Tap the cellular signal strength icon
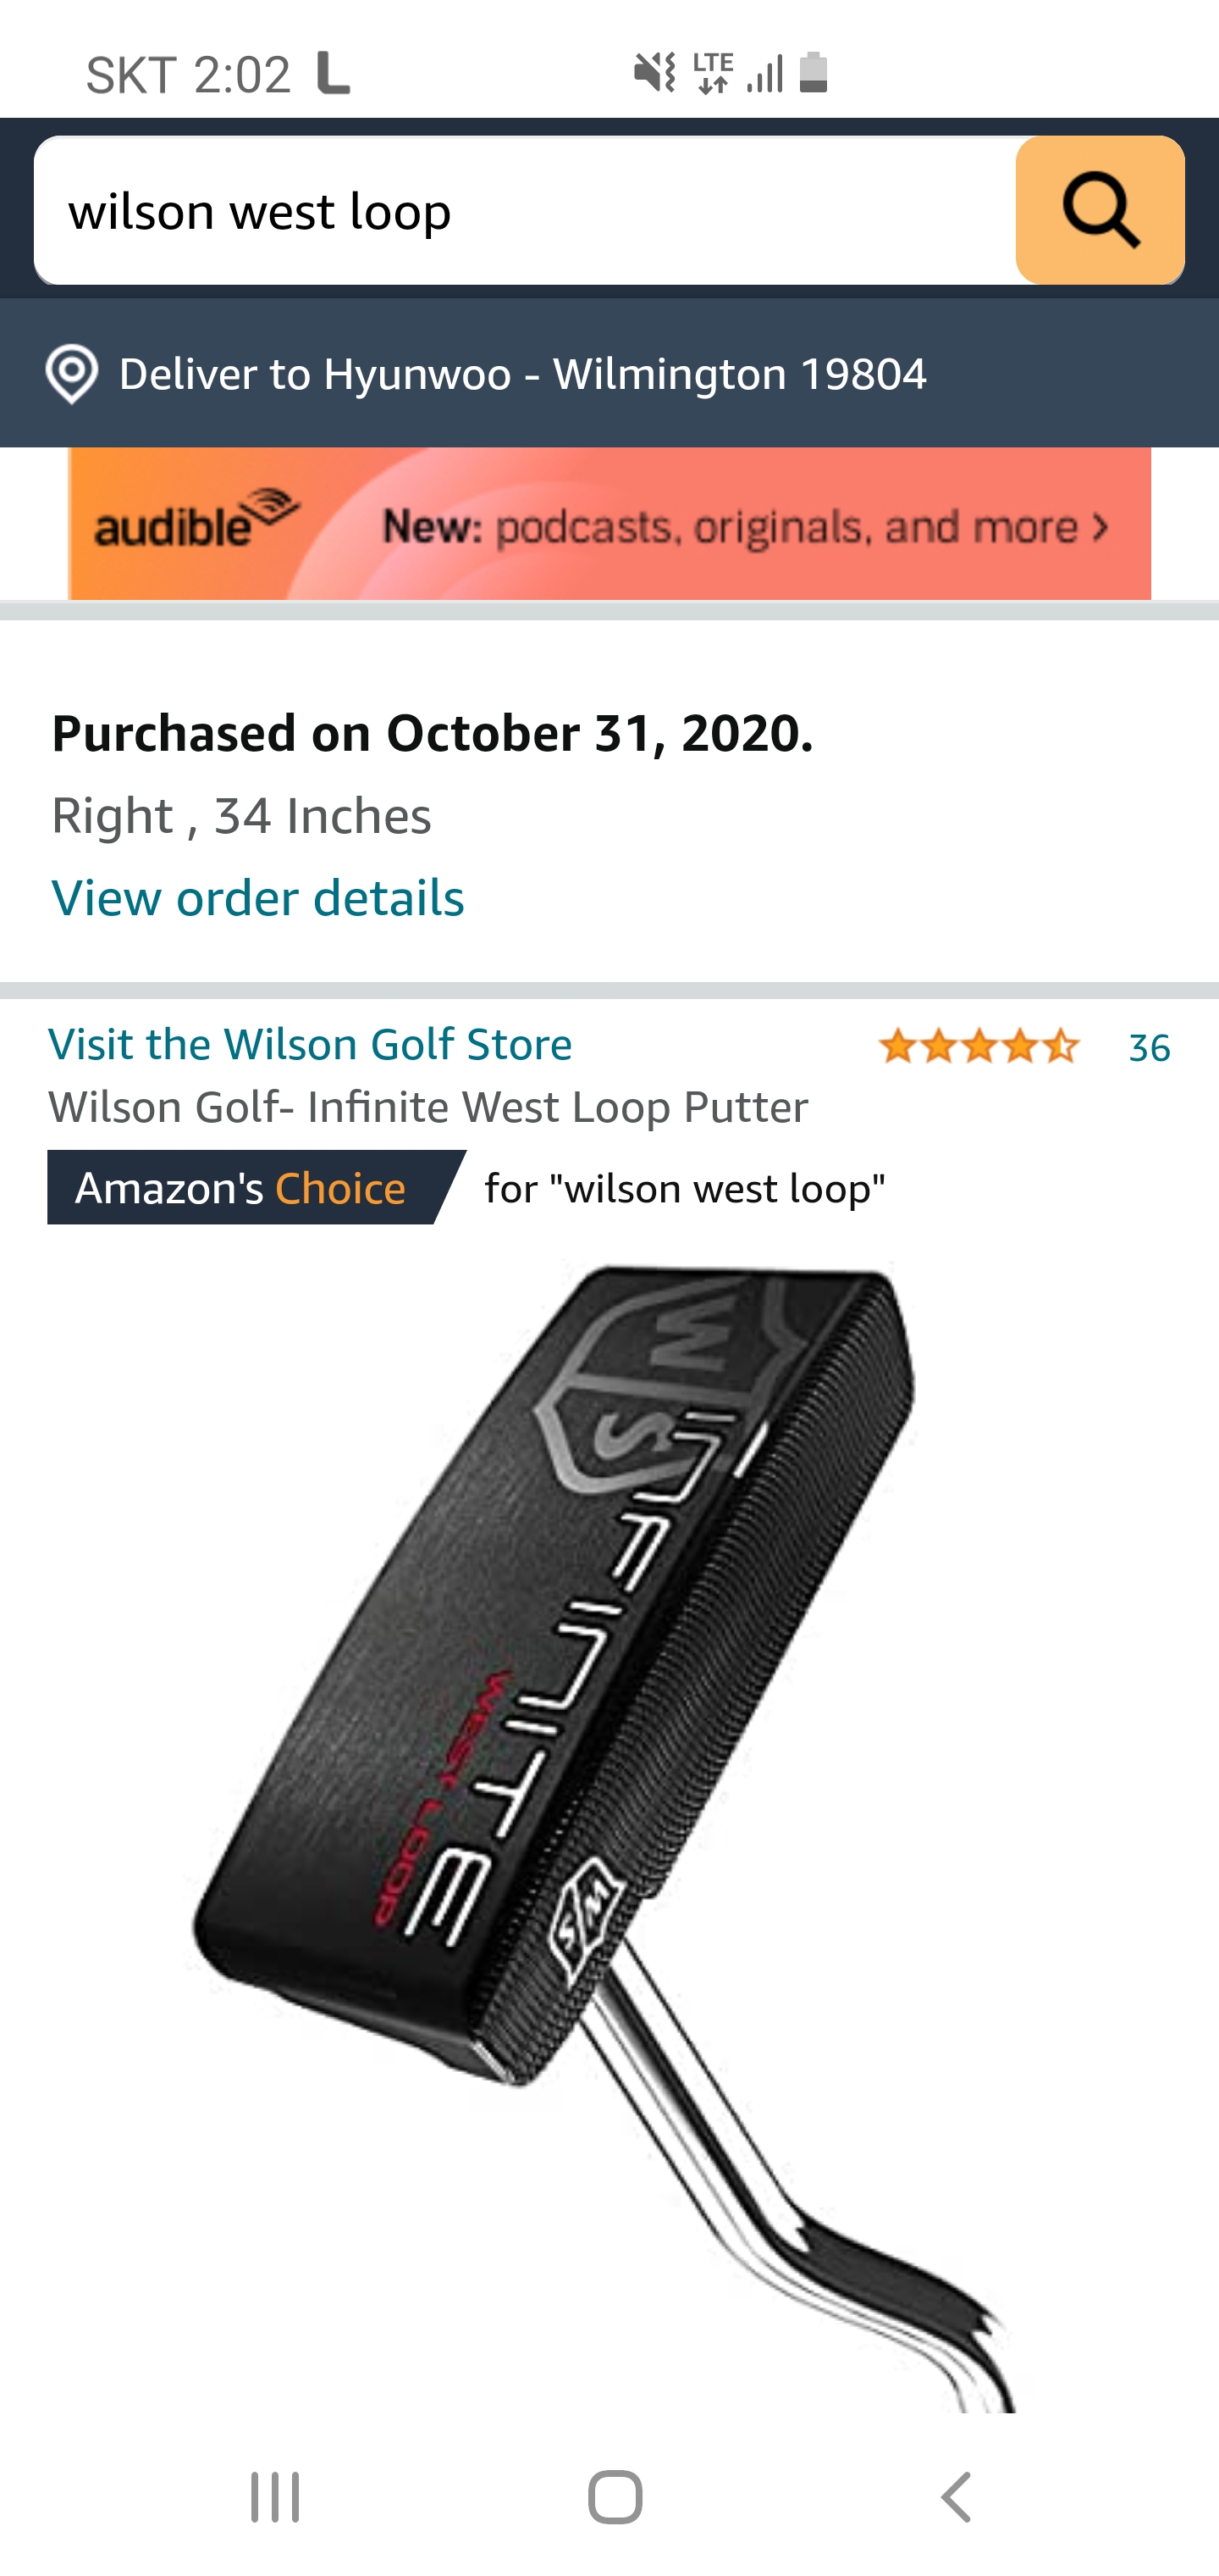 point(764,73)
